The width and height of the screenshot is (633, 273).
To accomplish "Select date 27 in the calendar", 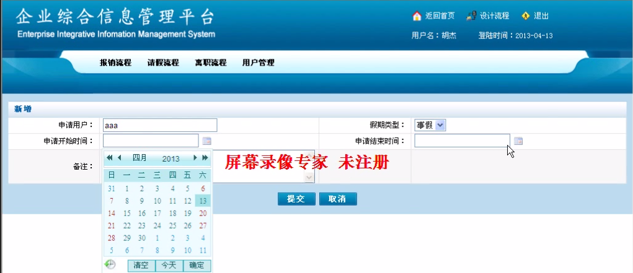I will coord(203,226).
